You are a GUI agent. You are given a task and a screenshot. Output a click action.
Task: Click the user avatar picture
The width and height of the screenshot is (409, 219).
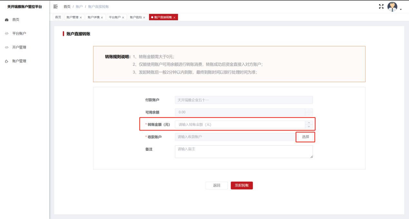392,6
